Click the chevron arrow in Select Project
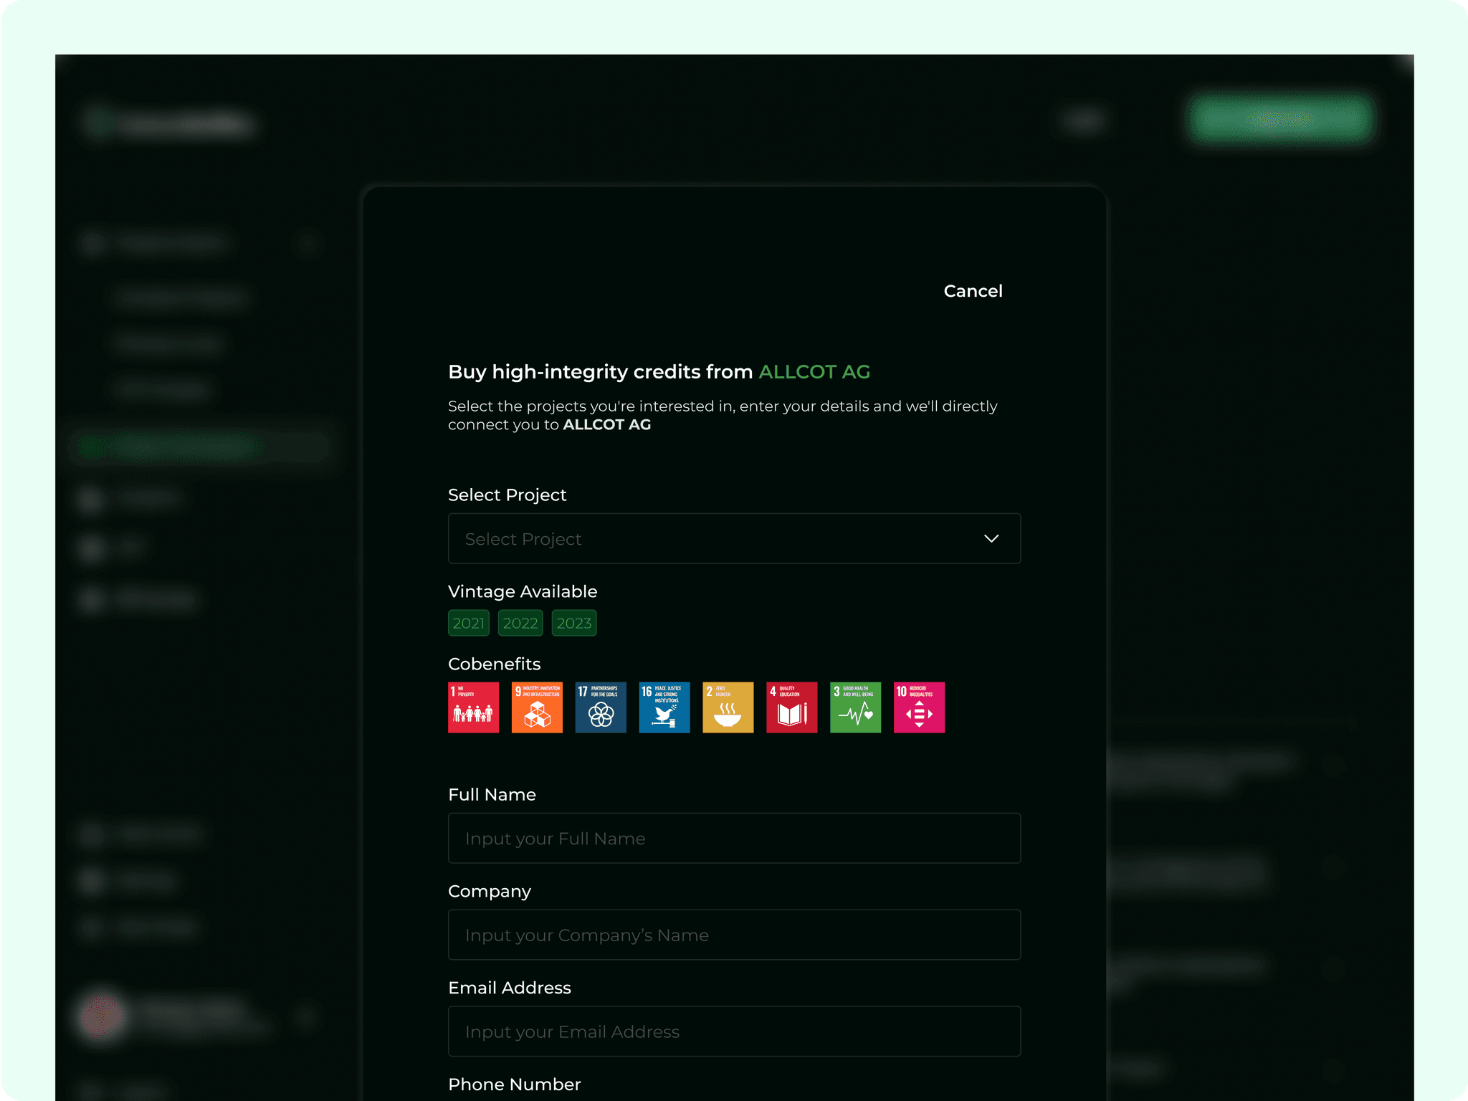This screenshot has height=1101, width=1468. [x=991, y=538]
